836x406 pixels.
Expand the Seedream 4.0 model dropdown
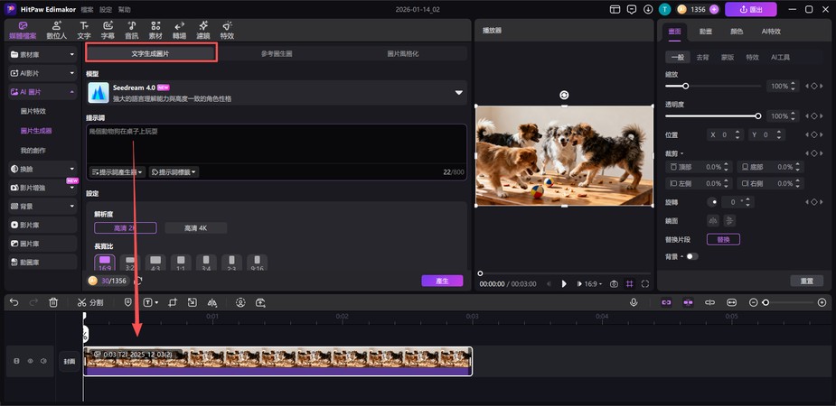click(458, 92)
